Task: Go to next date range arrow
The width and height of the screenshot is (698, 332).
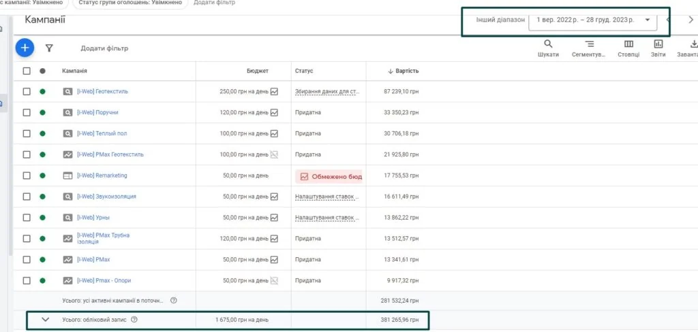Action: coord(691,20)
